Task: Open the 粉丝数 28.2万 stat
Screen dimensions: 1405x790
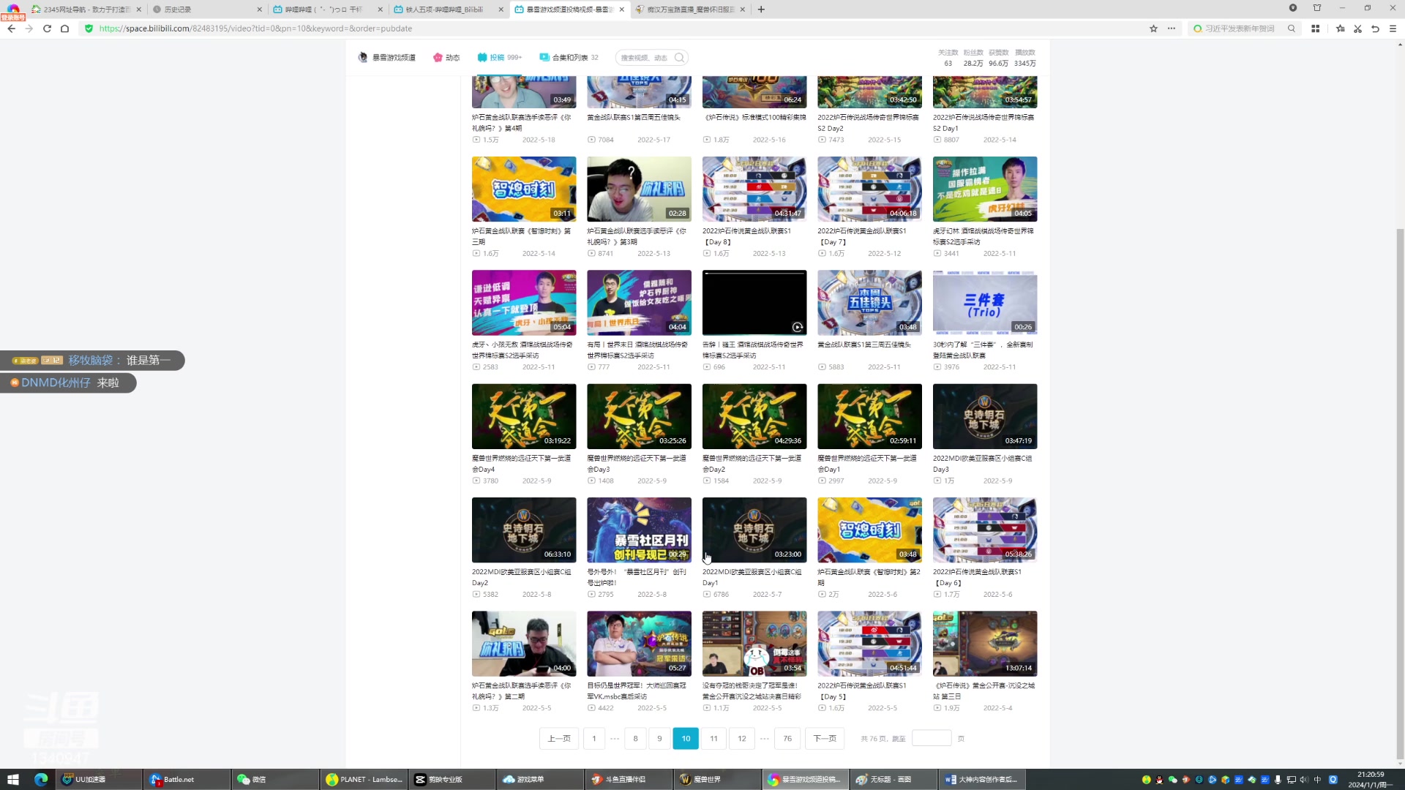Action: click(x=973, y=58)
